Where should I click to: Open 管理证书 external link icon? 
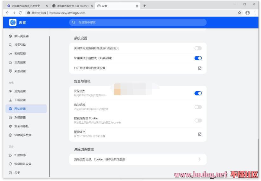click(x=200, y=134)
